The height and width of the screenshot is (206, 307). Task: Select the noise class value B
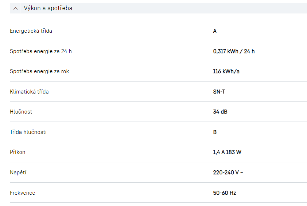coord(215,132)
